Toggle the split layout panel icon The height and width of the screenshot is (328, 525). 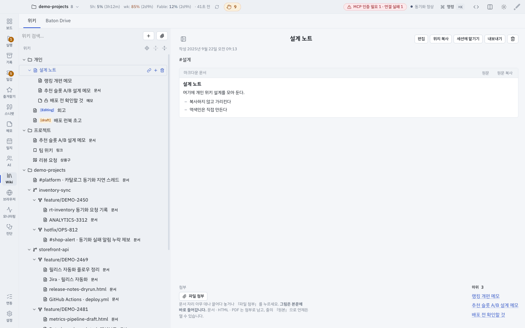point(490,7)
